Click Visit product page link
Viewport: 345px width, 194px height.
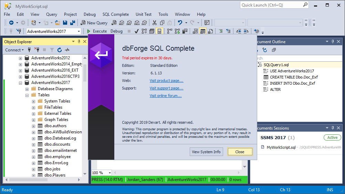click(x=166, y=81)
